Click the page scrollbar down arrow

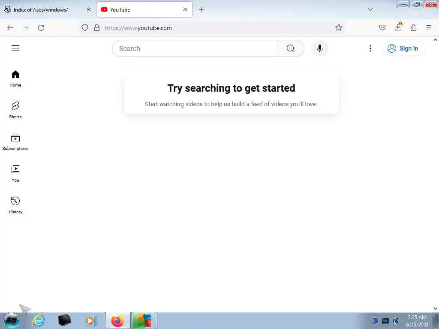point(436,308)
